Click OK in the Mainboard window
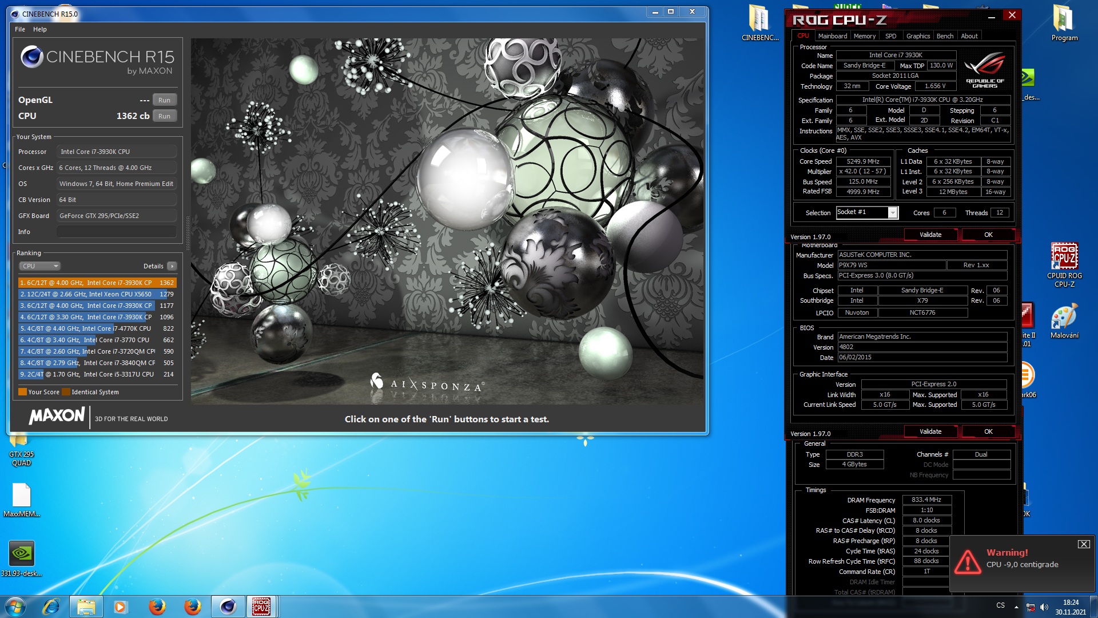 coord(988,431)
